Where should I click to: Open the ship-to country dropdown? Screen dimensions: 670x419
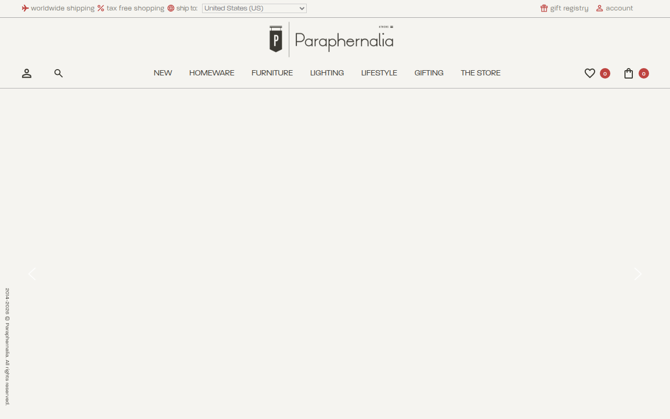pos(254,8)
